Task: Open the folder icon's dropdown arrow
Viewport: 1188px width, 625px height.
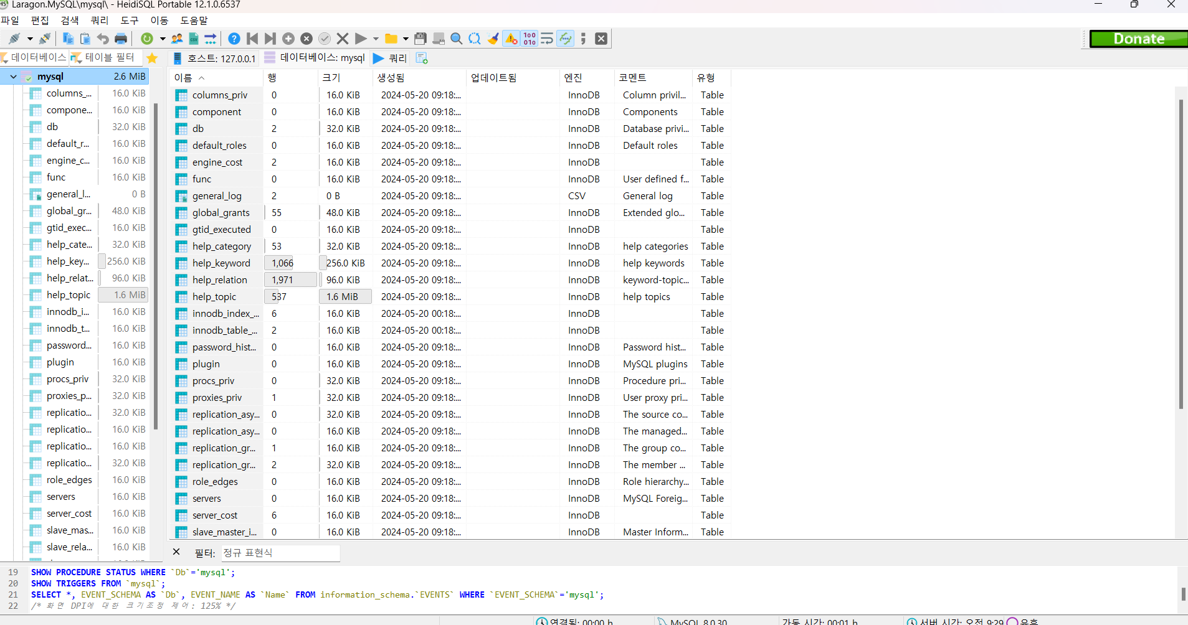Action: (x=406, y=39)
